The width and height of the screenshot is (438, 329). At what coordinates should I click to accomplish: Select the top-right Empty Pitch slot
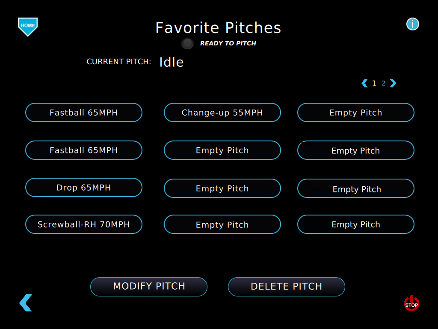coord(355,113)
